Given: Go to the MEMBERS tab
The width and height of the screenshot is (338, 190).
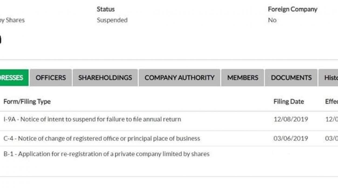Looking at the screenshot, I should (x=243, y=78).
